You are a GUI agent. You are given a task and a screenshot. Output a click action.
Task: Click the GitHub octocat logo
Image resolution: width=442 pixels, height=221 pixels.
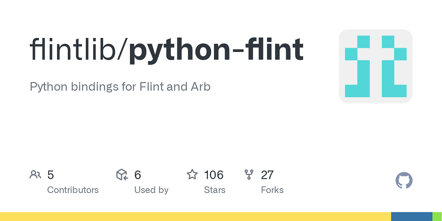click(x=404, y=180)
